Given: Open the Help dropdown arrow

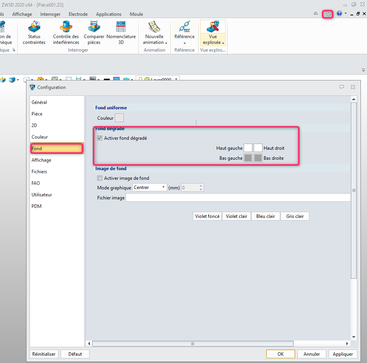Looking at the screenshot, I should 346,13.
